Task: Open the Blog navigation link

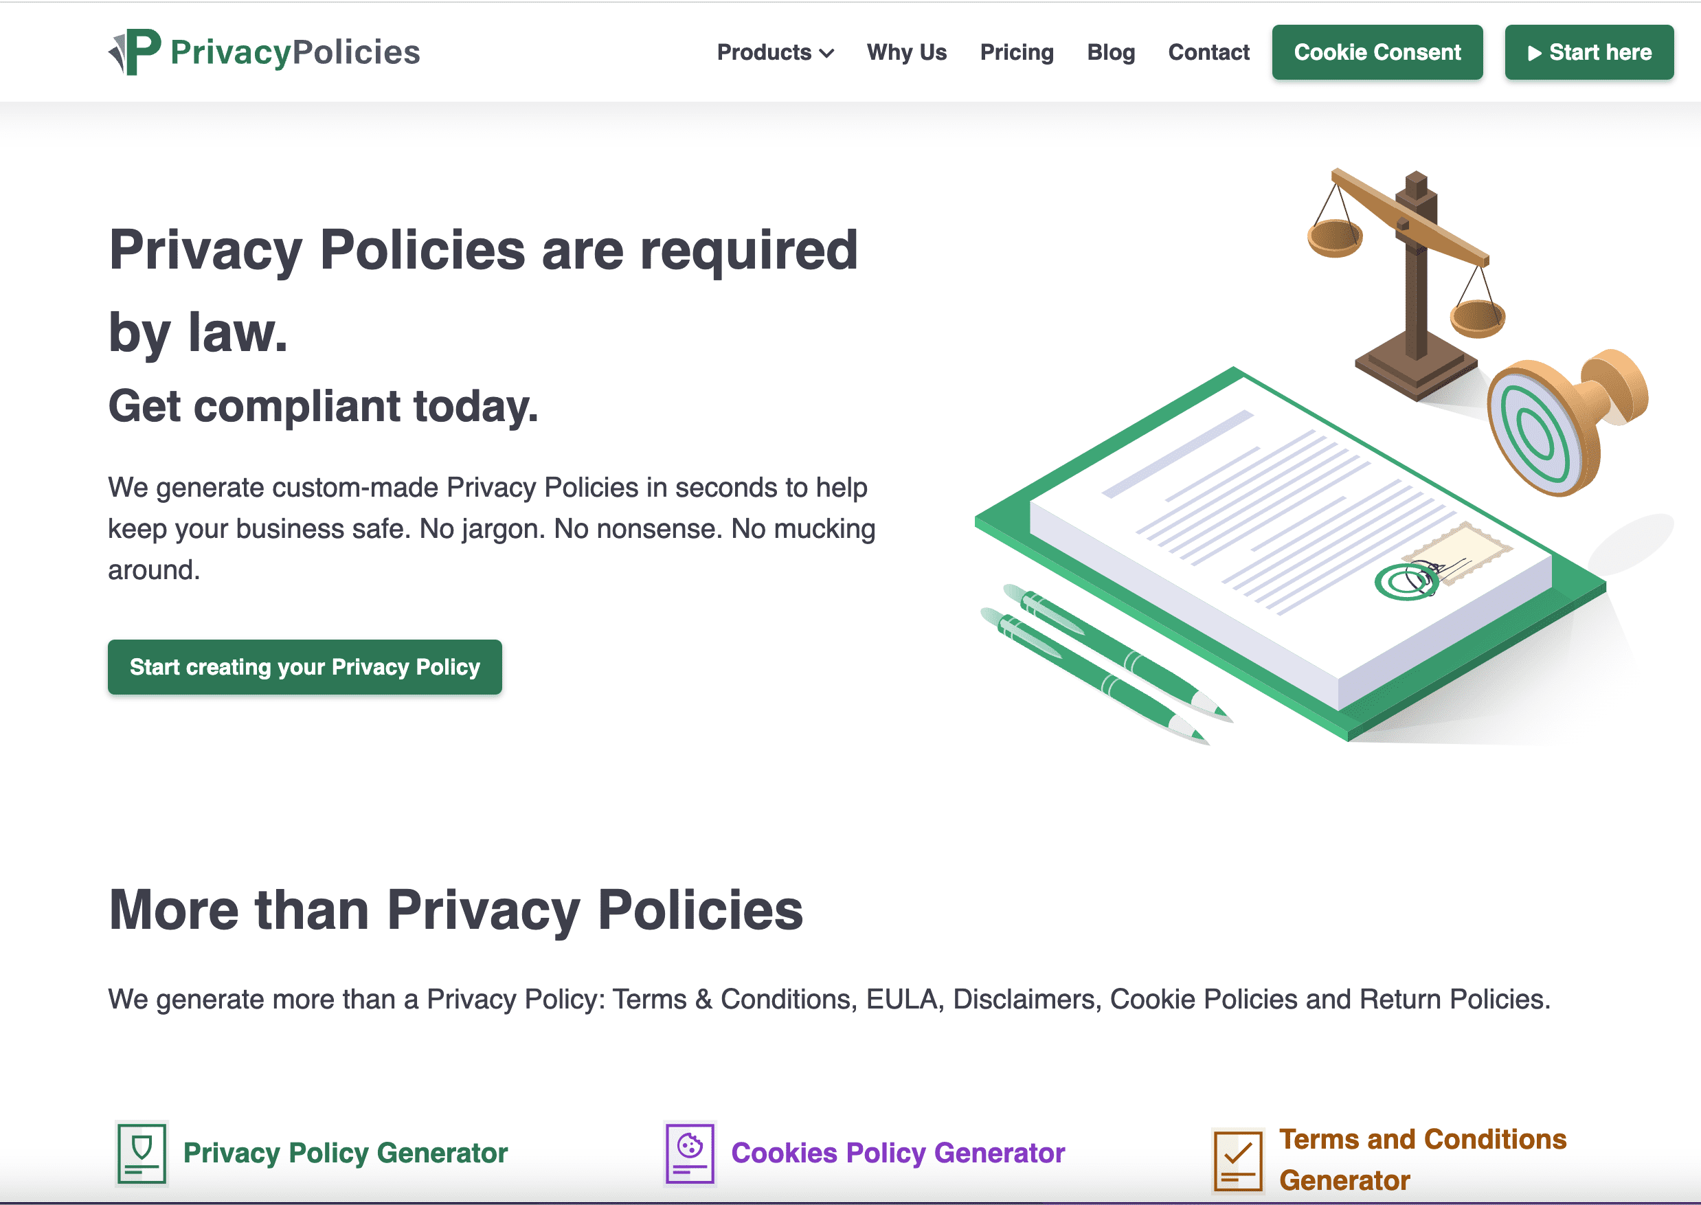Action: [x=1110, y=53]
